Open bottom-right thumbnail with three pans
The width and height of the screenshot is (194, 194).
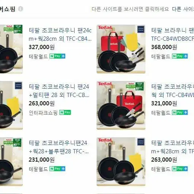(121, 162)
